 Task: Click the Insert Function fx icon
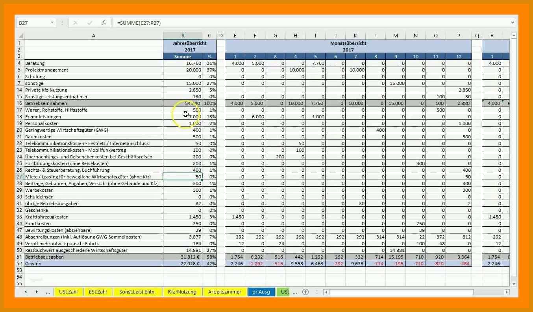tap(104, 23)
